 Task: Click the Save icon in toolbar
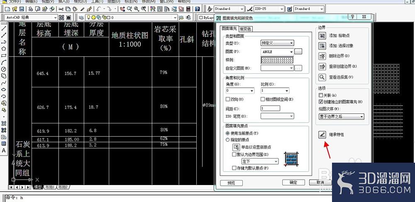(22, 9)
